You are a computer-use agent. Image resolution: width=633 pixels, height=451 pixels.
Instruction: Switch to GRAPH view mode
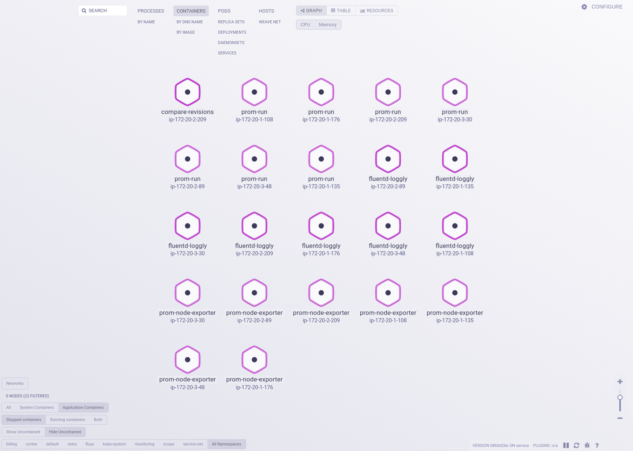tap(311, 11)
